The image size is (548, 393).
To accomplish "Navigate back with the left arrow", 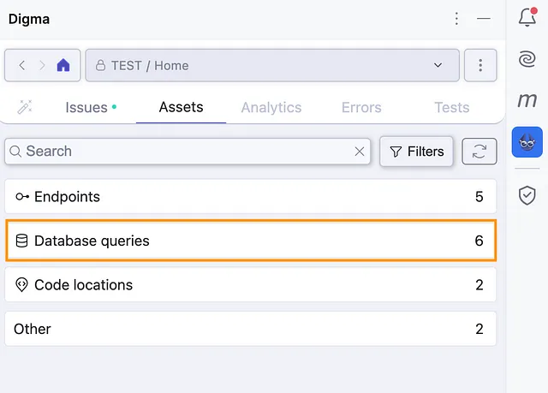I will pyautogui.click(x=22, y=65).
